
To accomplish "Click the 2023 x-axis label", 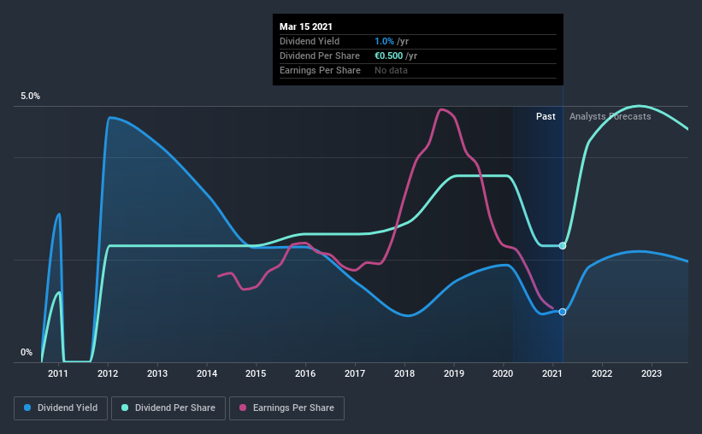I will pos(651,373).
